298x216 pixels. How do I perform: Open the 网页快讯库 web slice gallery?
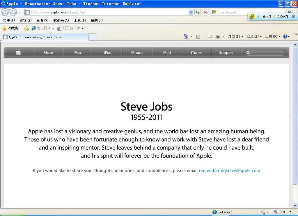tap(70, 28)
